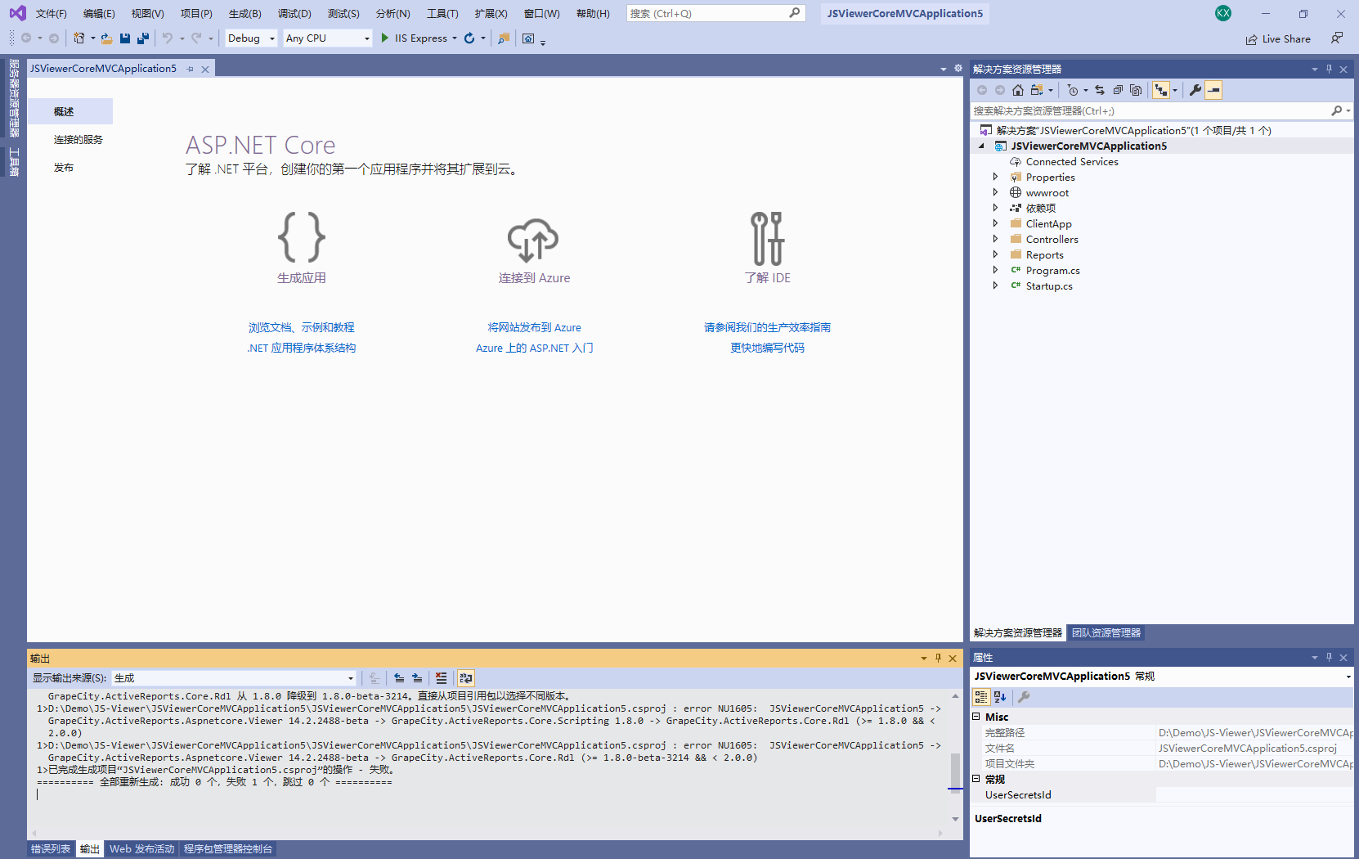Click the green IIS Express run arrow

pyautogui.click(x=385, y=38)
